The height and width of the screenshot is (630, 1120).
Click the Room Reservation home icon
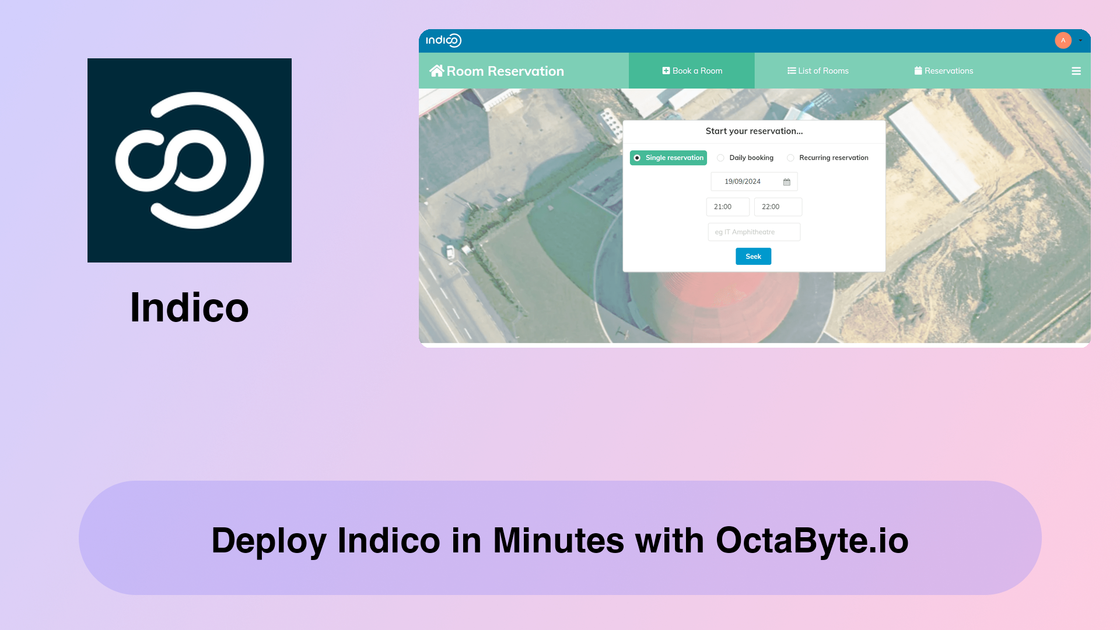click(436, 70)
